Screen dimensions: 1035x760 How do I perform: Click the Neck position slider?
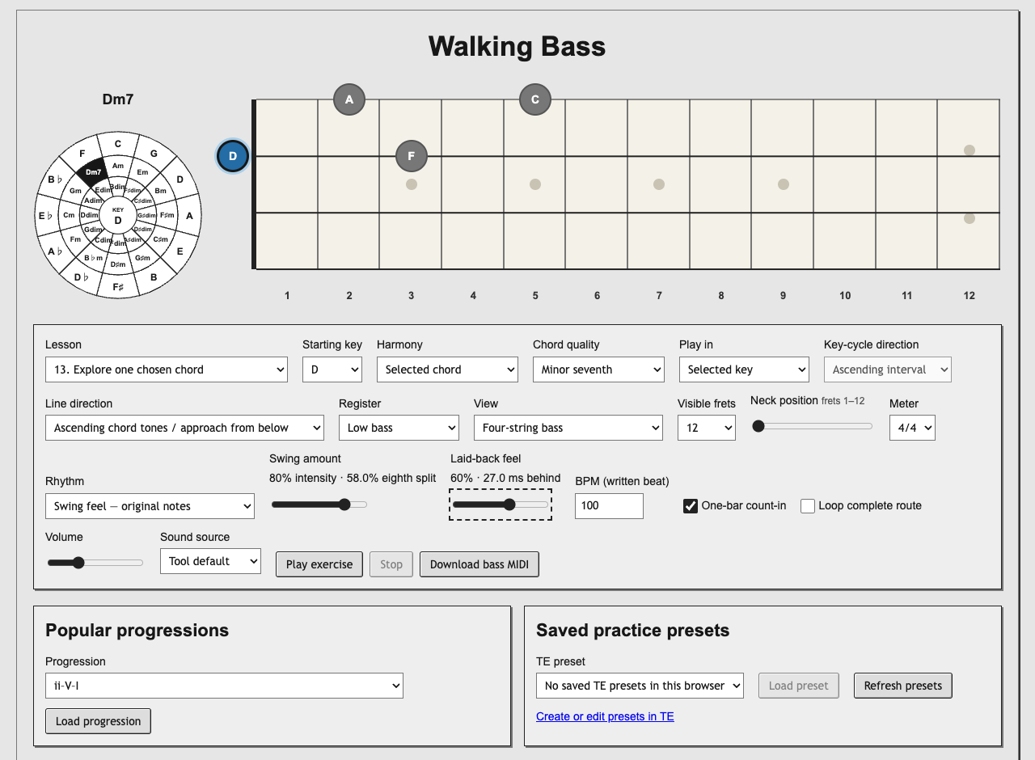pos(813,426)
